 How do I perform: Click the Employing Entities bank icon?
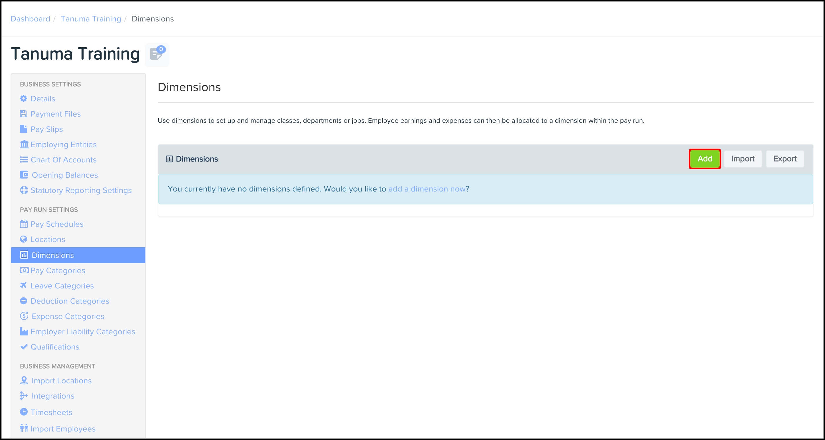pos(24,145)
